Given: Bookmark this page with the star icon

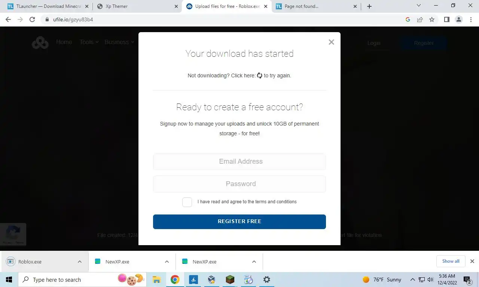Looking at the screenshot, I should (x=432, y=19).
